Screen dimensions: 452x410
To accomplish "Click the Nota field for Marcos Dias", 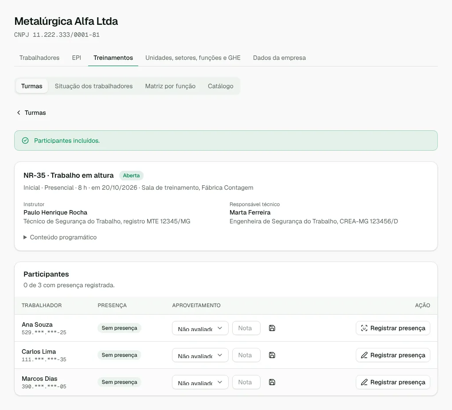I will coord(246,383).
